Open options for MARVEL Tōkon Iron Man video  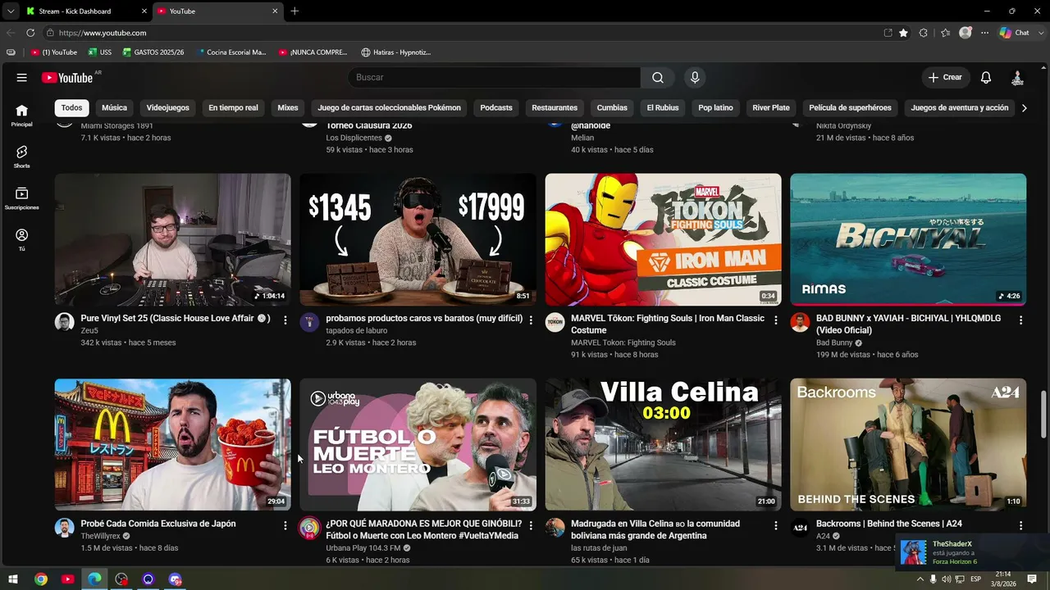click(776, 320)
